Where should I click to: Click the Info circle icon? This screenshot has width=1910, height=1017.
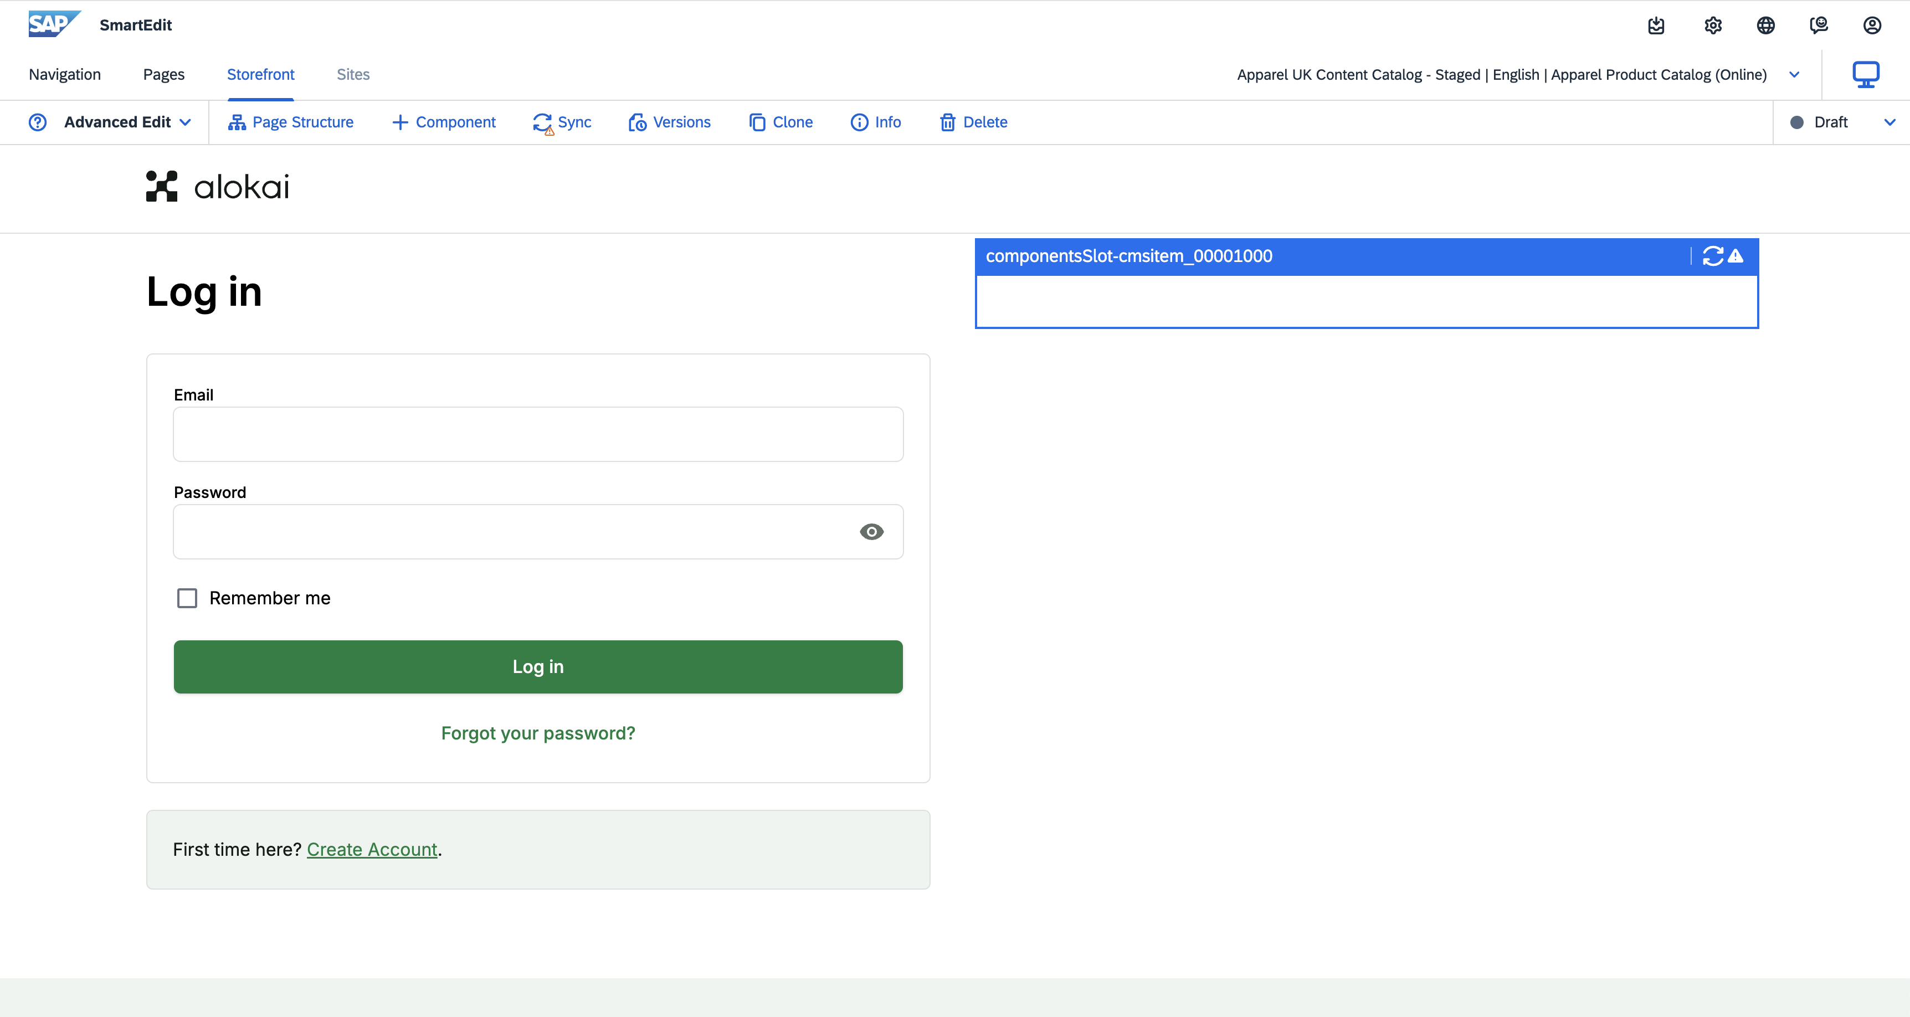pyautogui.click(x=859, y=122)
